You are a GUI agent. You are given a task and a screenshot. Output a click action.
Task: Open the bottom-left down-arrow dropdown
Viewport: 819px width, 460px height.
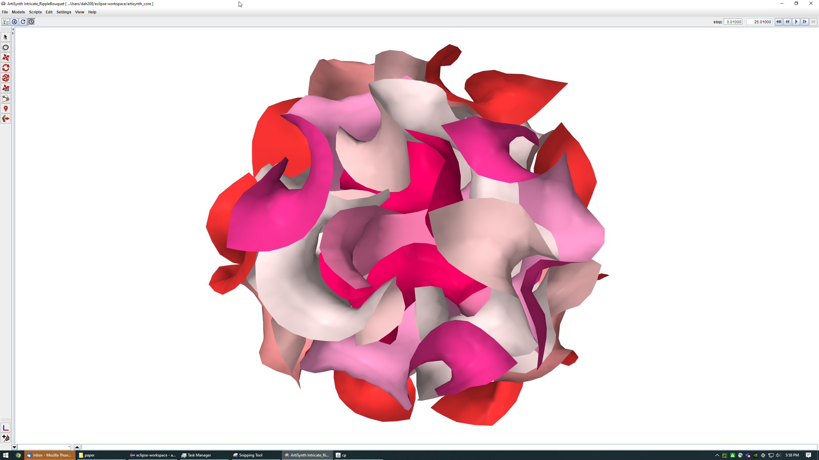[x=14, y=447]
